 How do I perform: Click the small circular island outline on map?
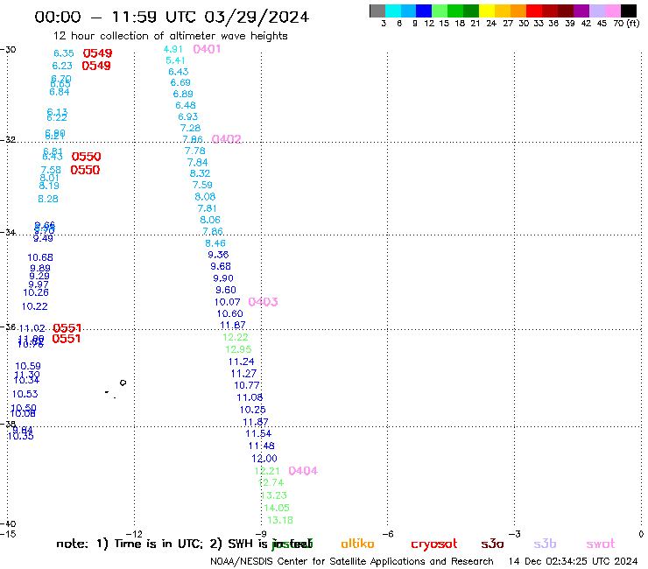pyautogui.click(x=123, y=383)
